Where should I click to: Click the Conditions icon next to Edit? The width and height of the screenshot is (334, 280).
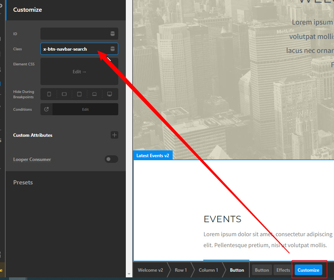pos(46,109)
